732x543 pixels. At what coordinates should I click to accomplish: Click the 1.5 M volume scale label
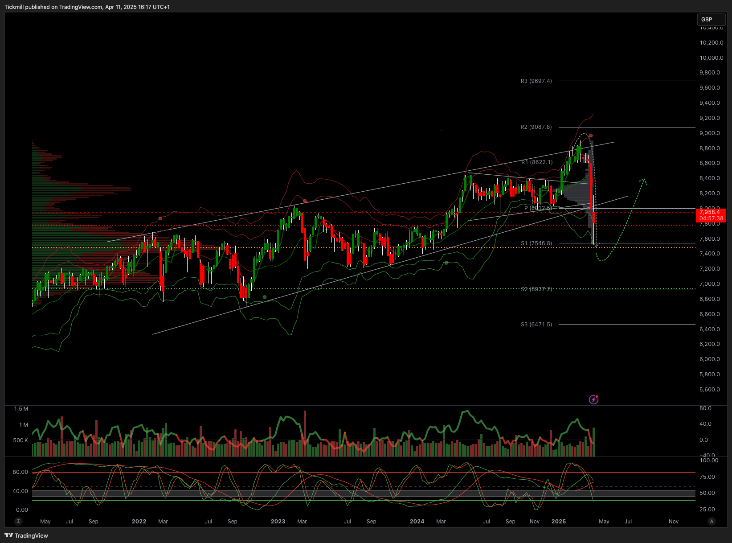[21, 409]
